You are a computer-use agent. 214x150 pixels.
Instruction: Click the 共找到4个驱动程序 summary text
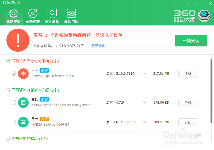69,46
